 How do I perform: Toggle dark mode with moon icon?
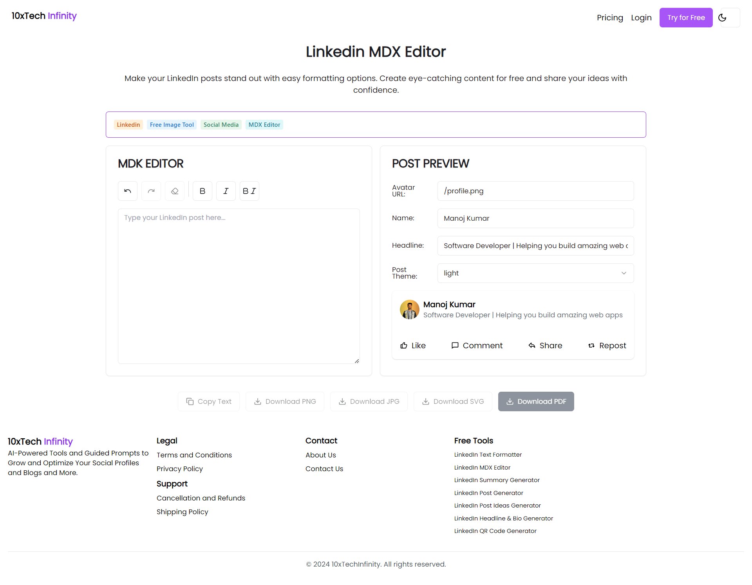[x=723, y=18]
